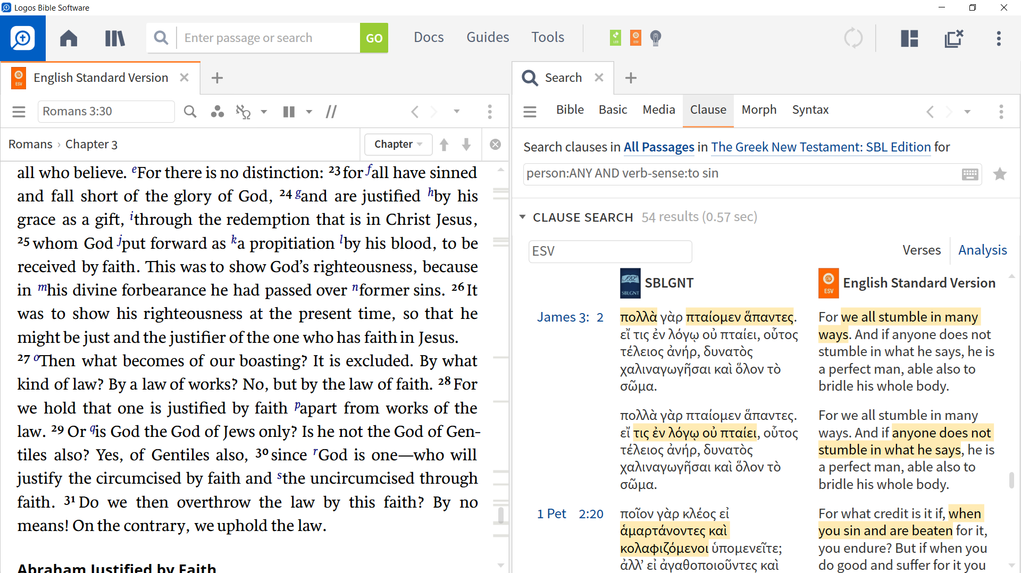1021x573 pixels.
Task: Select the English Standard Version tab
Action: (101, 78)
